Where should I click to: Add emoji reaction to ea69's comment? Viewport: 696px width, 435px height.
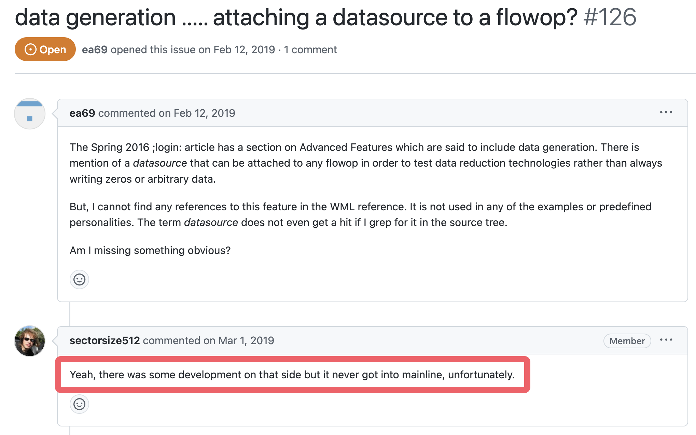pyautogui.click(x=79, y=280)
